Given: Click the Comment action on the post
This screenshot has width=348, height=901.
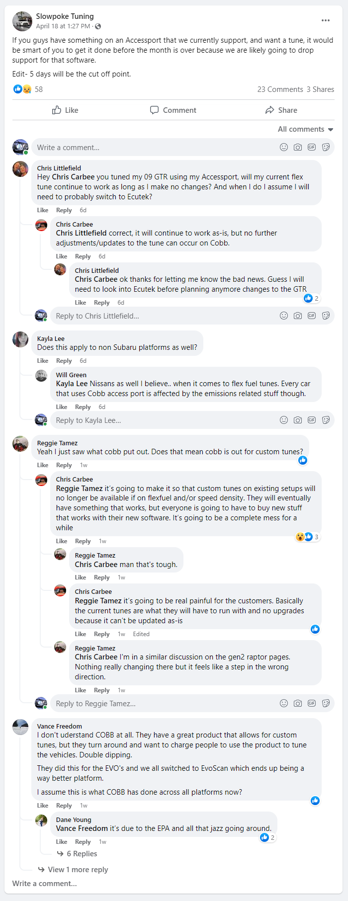Looking at the screenshot, I should [x=173, y=110].
